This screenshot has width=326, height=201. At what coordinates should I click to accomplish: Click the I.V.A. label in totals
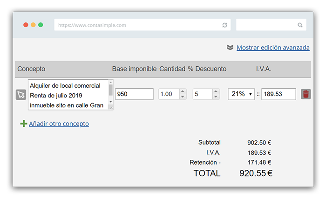click(213, 152)
